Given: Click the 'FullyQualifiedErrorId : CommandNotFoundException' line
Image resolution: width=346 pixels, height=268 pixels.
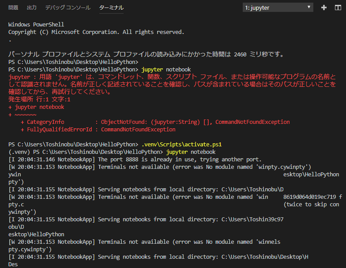Looking at the screenshot, I should [98, 130].
